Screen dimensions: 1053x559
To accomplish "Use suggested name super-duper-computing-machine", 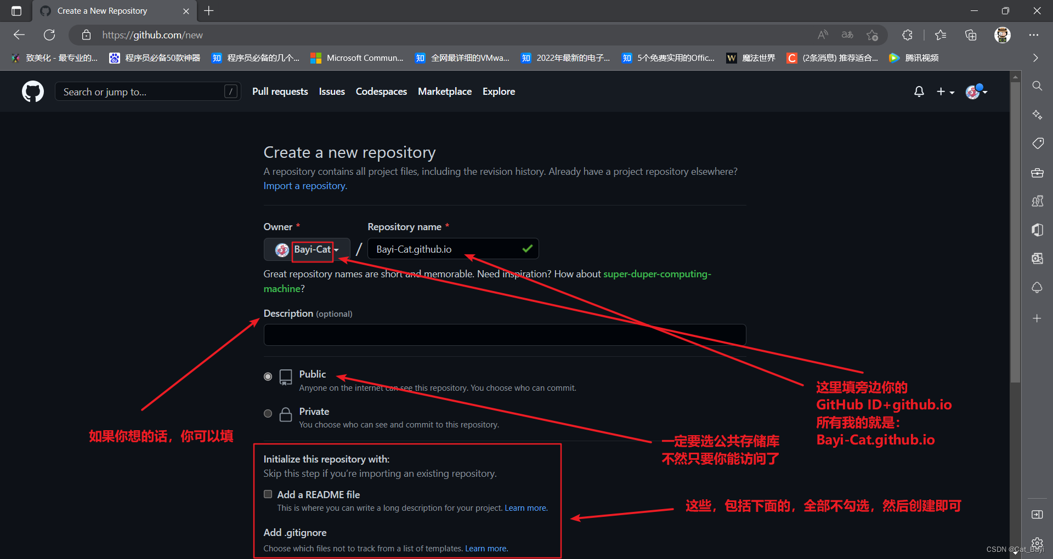I will click(657, 274).
